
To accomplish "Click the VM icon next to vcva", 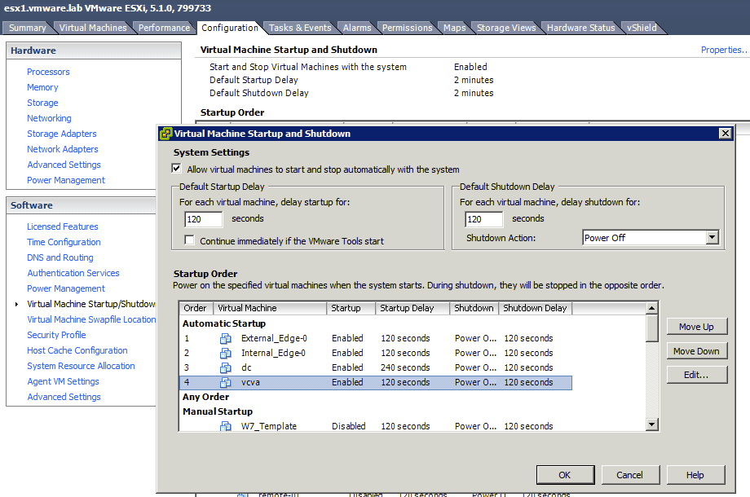I will tap(226, 382).
